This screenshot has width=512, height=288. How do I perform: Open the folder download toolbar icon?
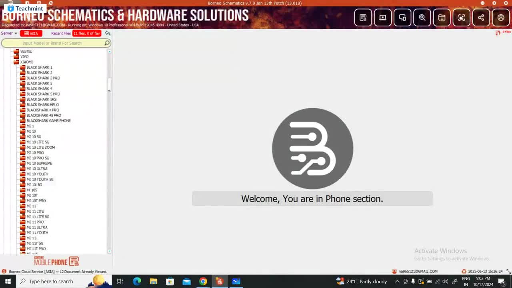(x=442, y=18)
